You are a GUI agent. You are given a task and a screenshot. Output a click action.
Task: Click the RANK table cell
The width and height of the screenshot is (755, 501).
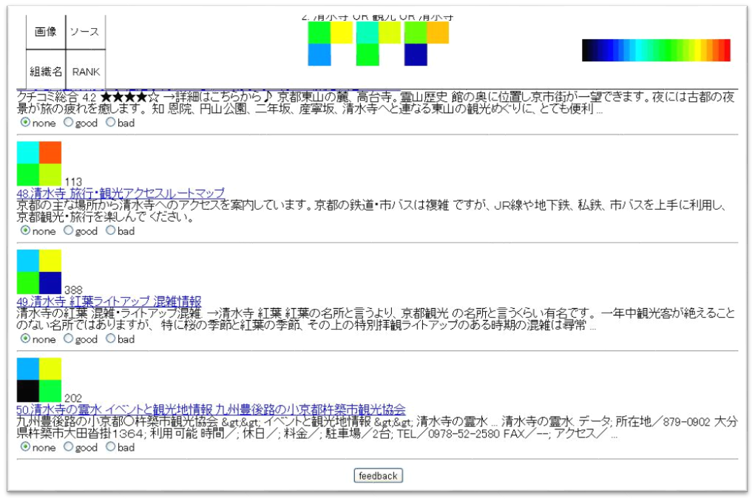pyautogui.click(x=85, y=72)
